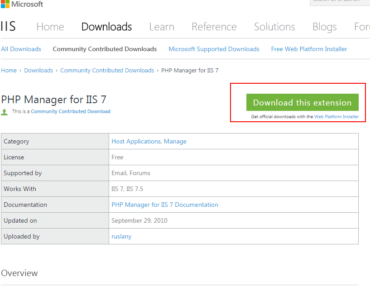Open the Learn navigation tab
Screen dimensions: 370x296
[x=162, y=27]
